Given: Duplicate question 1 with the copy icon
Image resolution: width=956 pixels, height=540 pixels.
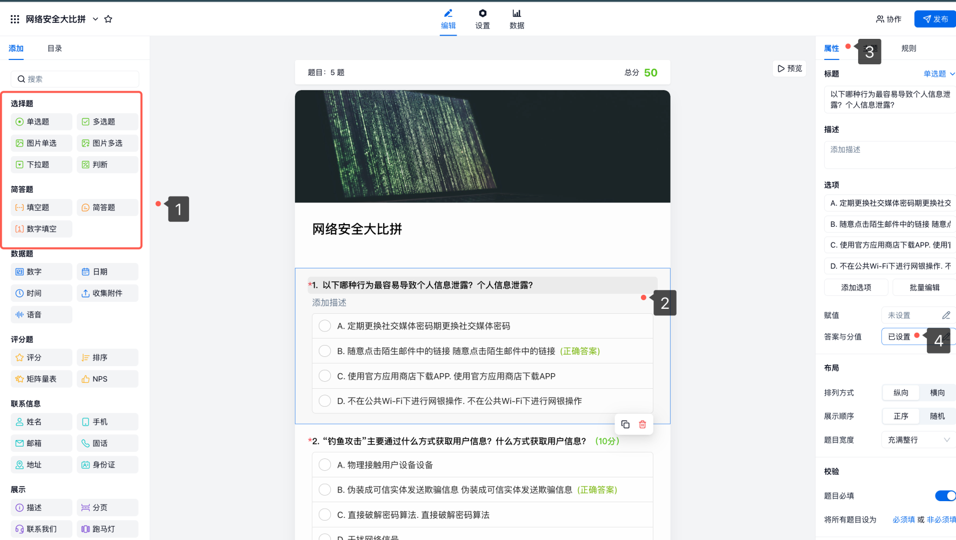Looking at the screenshot, I should [x=625, y=424].
